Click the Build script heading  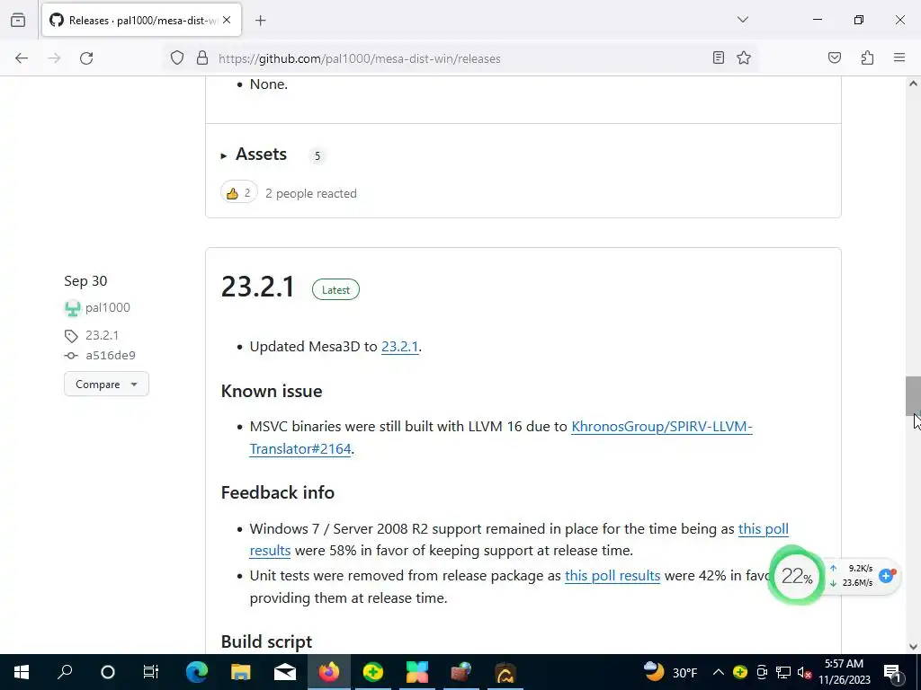tap(266, 641)
